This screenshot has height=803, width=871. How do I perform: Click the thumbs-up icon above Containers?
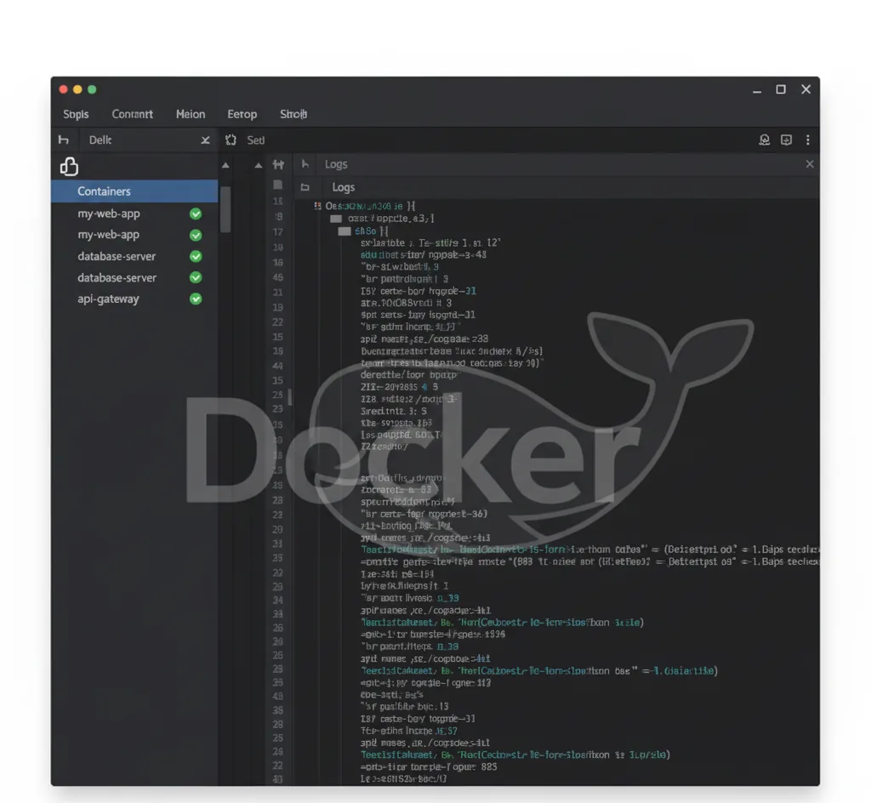[70, 166]
